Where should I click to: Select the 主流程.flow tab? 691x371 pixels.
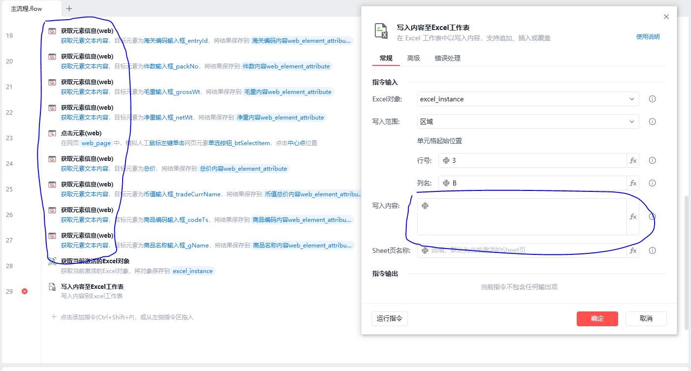point(27,8)
